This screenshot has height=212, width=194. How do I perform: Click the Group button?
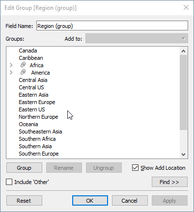(x=24, y=168)
